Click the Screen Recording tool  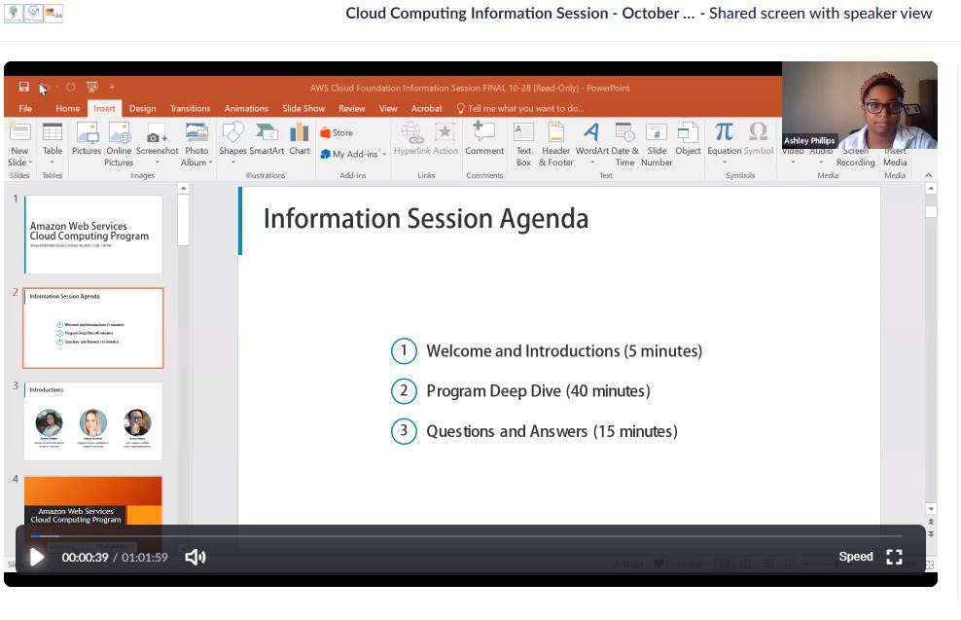pos(856,157)
